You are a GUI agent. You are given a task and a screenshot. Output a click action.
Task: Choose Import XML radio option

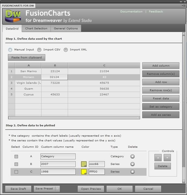(66, 50)
